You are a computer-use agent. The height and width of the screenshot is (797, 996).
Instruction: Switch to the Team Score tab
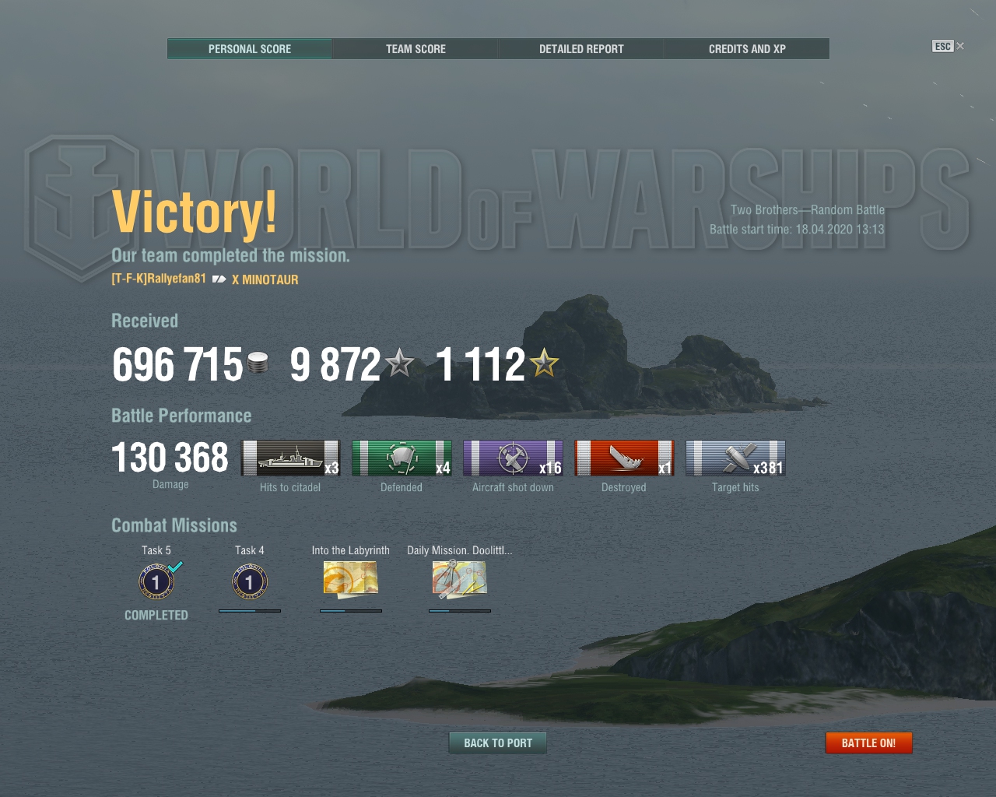click(x=416, y=48)
